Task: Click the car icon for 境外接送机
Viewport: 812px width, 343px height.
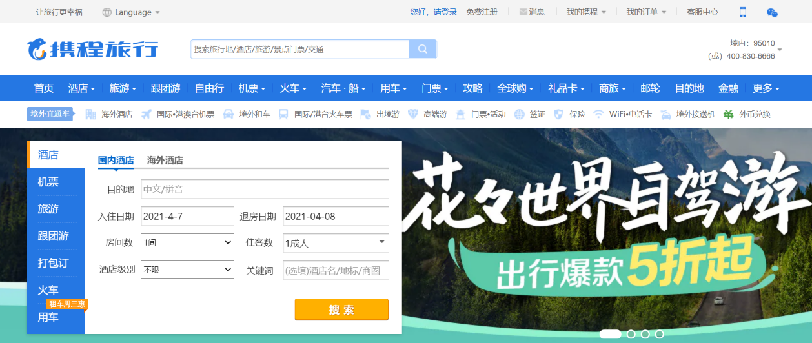Action: (x=665, y=114)
